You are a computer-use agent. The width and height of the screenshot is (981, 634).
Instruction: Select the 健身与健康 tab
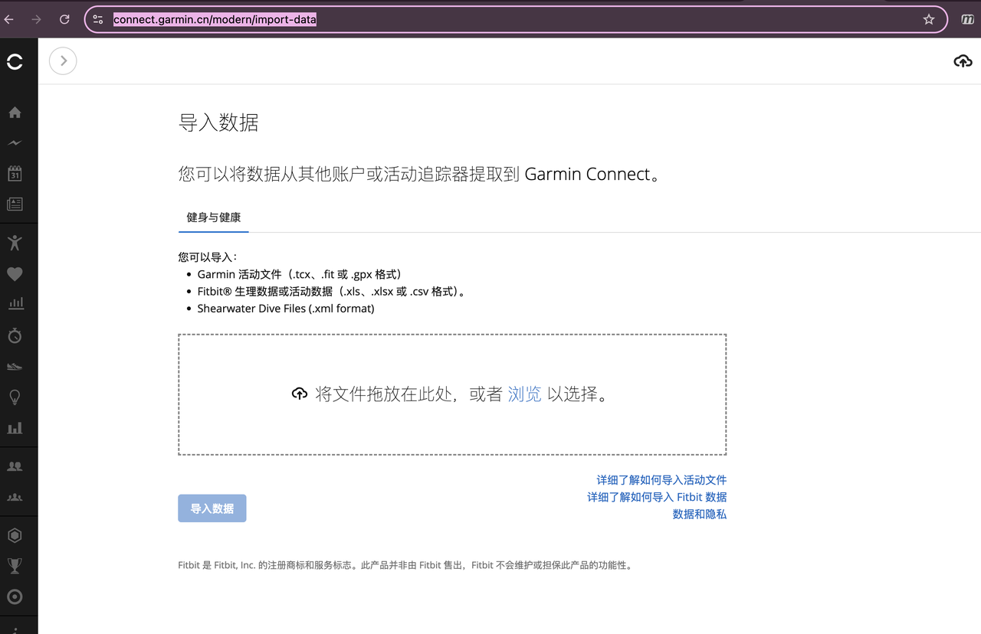214,217
